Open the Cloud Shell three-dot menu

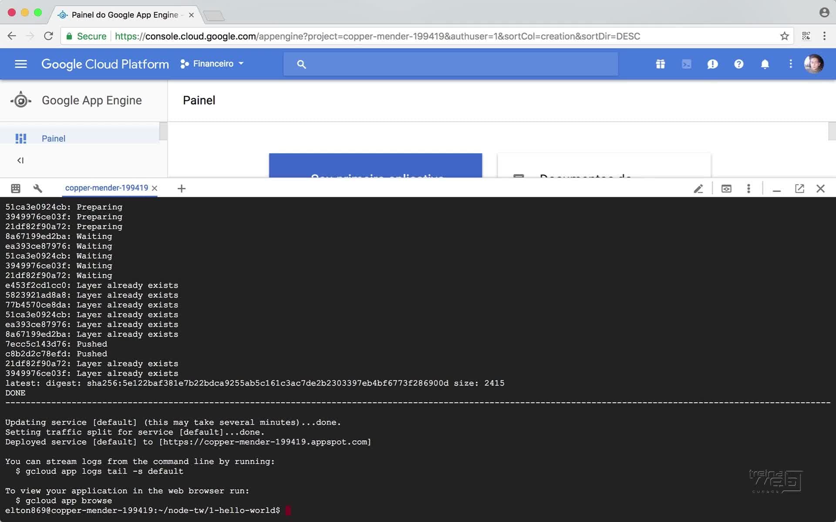point(748,188)
